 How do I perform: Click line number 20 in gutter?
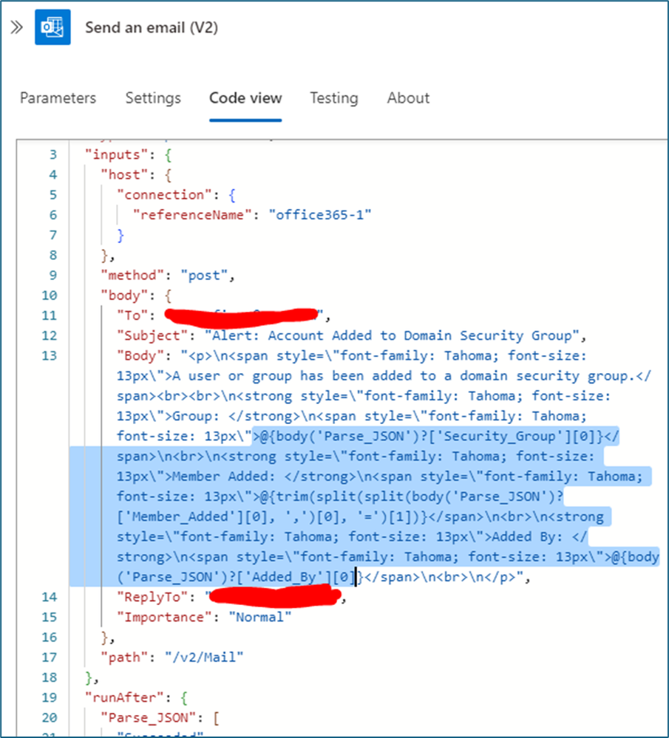coord(50,718)
